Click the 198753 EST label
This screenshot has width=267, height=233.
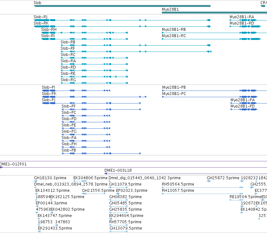(45, 222)
